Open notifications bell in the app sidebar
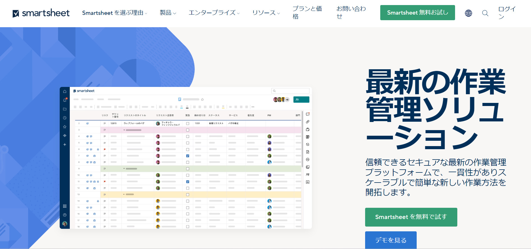The image size is (531, 249). point(65,100)
